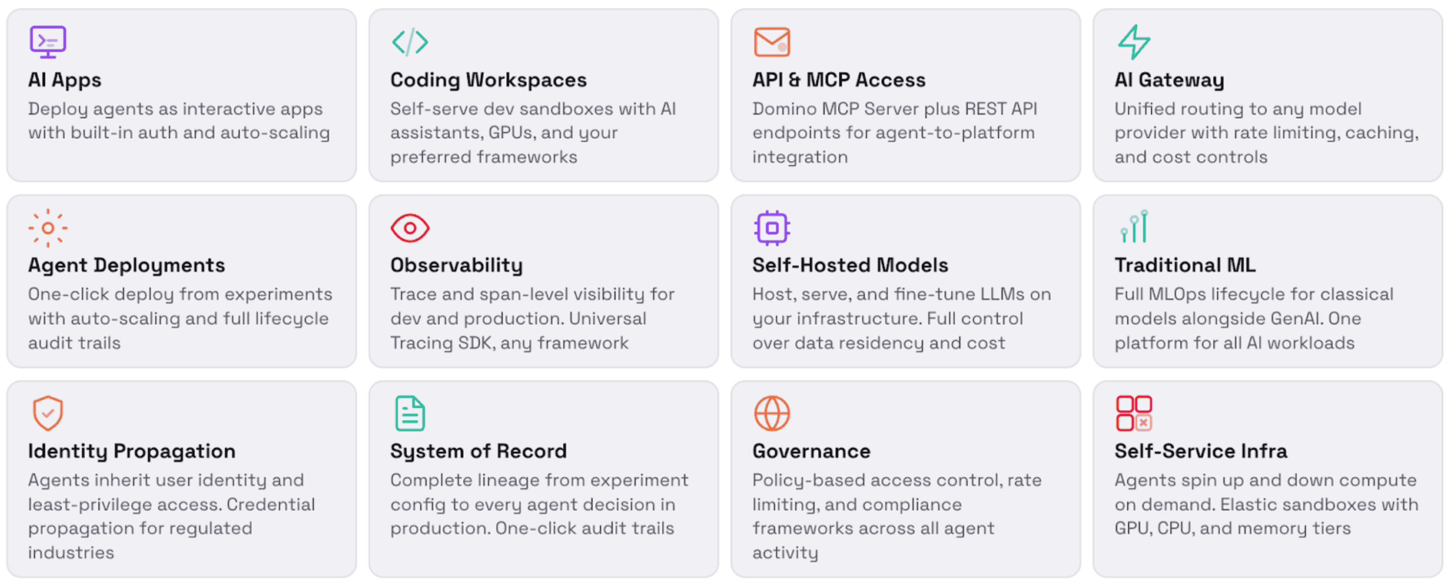This screenshot has height=584, width=1452.
Task: Open the API & MCP Access heading
Action: point(839,80)
